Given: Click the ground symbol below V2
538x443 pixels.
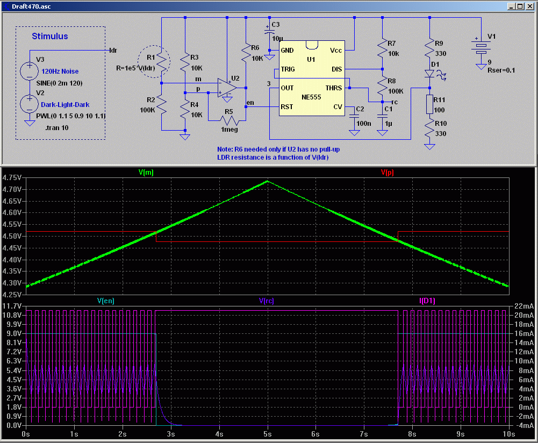Looking at the screenshot, I should click(30, 123).
